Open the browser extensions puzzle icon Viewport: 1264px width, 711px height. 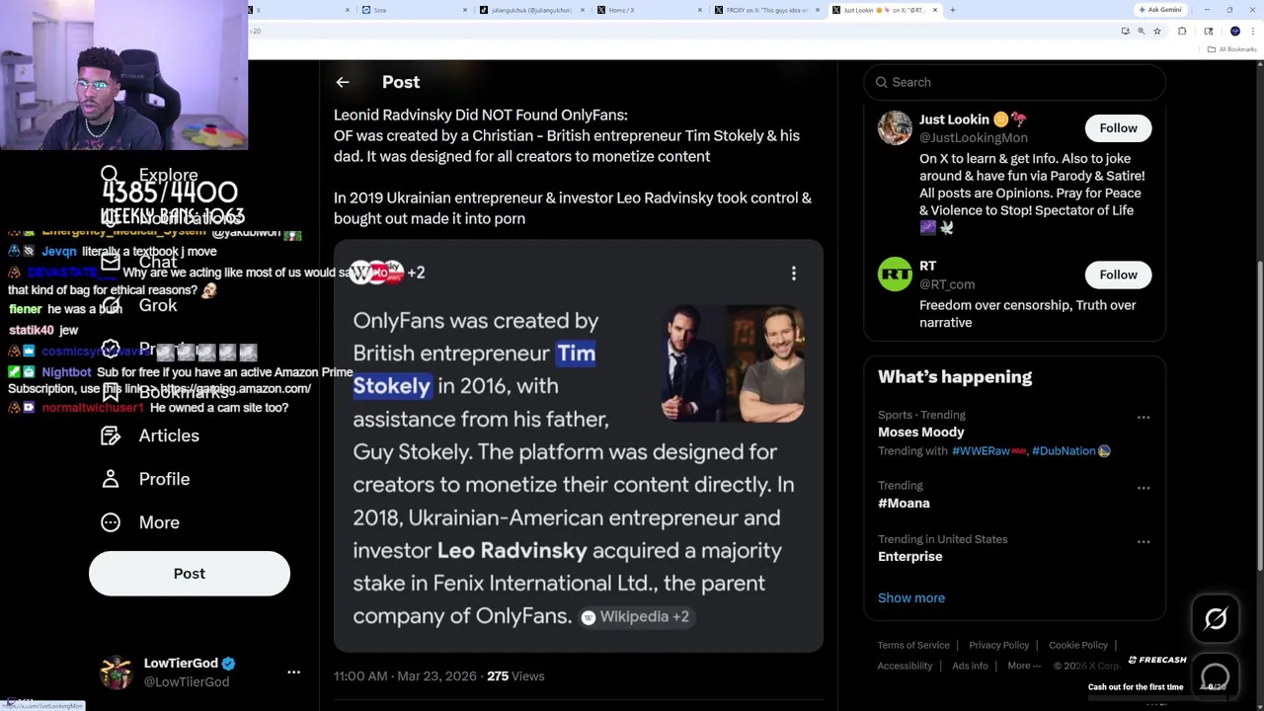click(x=1182, y=32)
